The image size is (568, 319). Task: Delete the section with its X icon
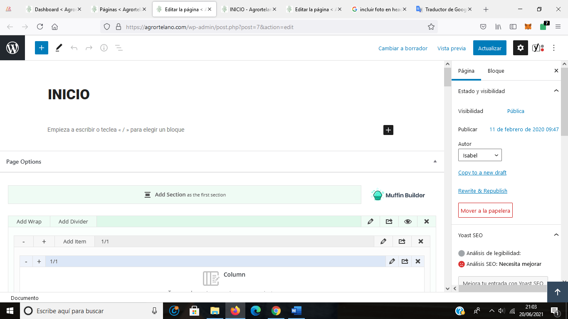coord(427,221)
